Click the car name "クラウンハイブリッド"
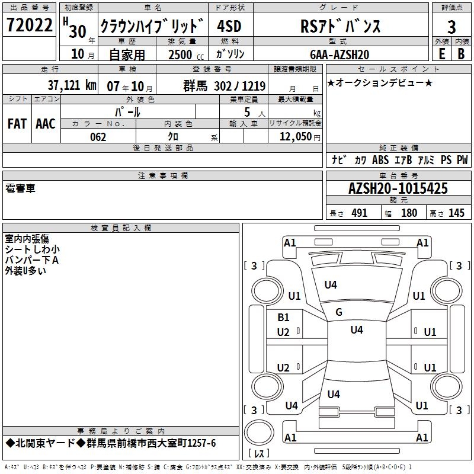The width and height of the screenshot is (474, 474). (152, 26)
